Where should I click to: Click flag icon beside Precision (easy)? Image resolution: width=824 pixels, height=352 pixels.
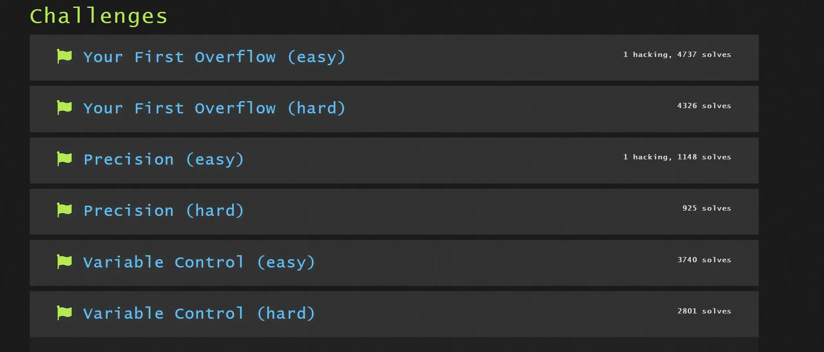(64, 159)
